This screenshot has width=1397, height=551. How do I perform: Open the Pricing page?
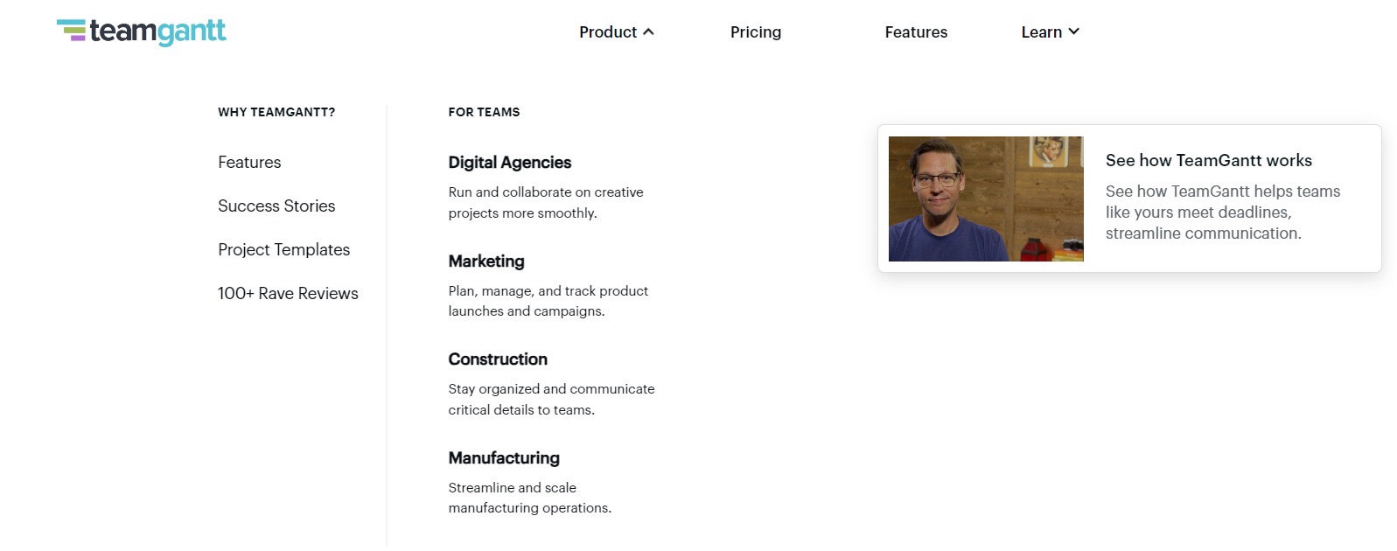tap(755, 32)
